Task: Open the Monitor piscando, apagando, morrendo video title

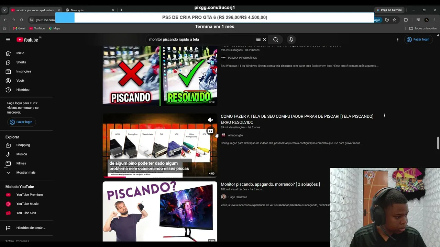Action: pyautogui.click(x=270, y=184)
